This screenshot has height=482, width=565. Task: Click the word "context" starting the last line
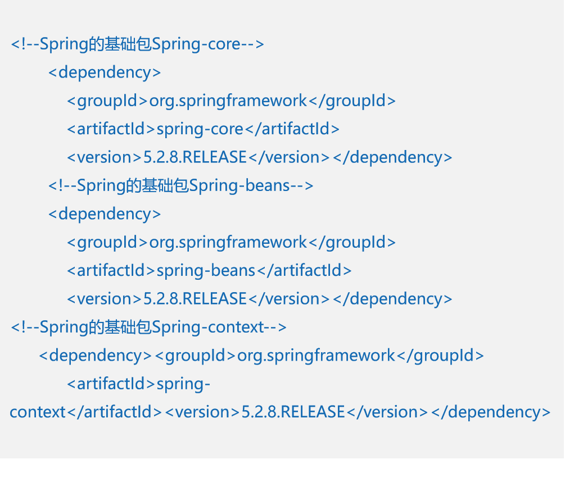[x=38, y=412]
